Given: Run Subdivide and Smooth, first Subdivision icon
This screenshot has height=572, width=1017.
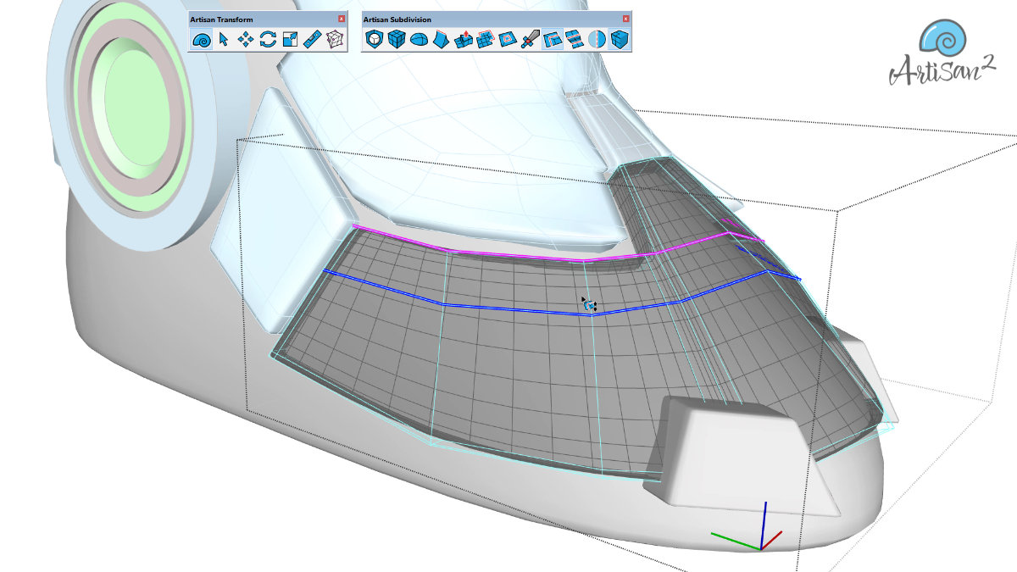Looking at the screenshot, I should [x=374, y=39].
